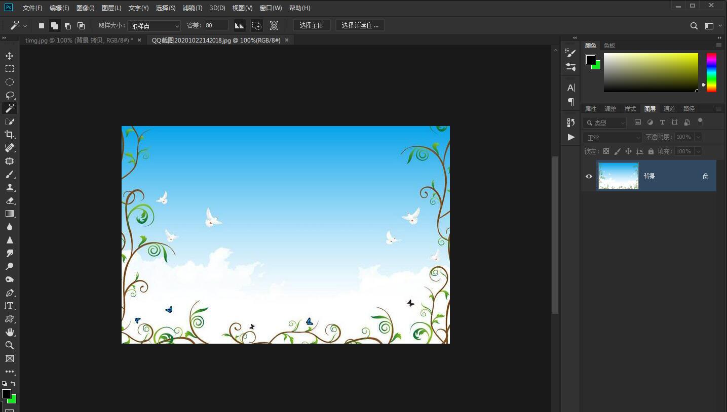Select the Hand tool
This screenshot has height=412, width=727.
coord(9,332)
